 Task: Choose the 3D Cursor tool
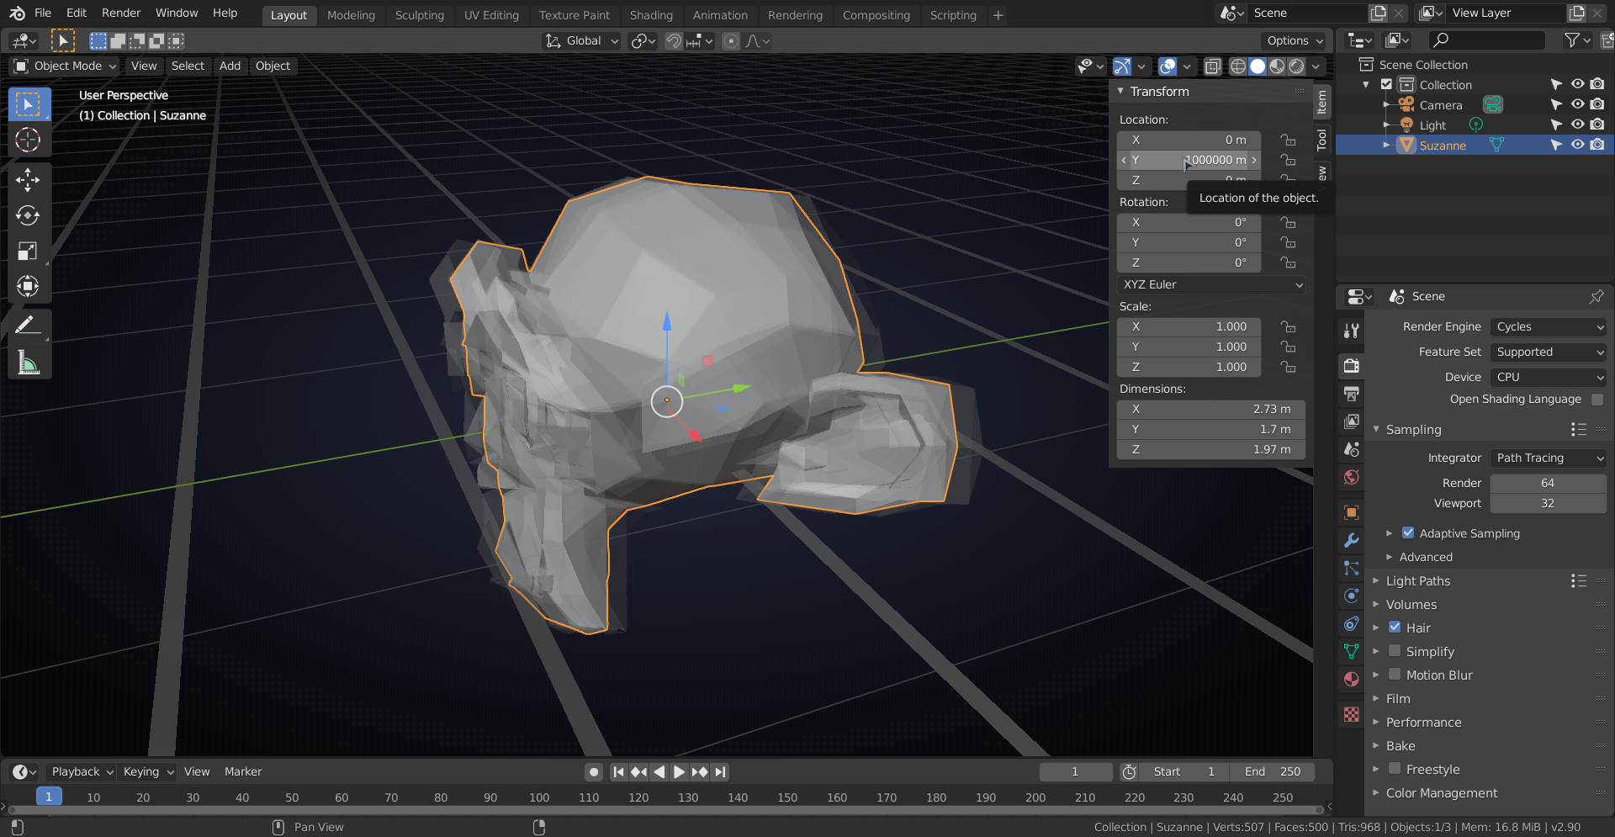point(28,140)
